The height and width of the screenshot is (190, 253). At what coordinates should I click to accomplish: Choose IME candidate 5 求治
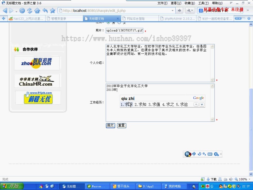tap(182, 104)
